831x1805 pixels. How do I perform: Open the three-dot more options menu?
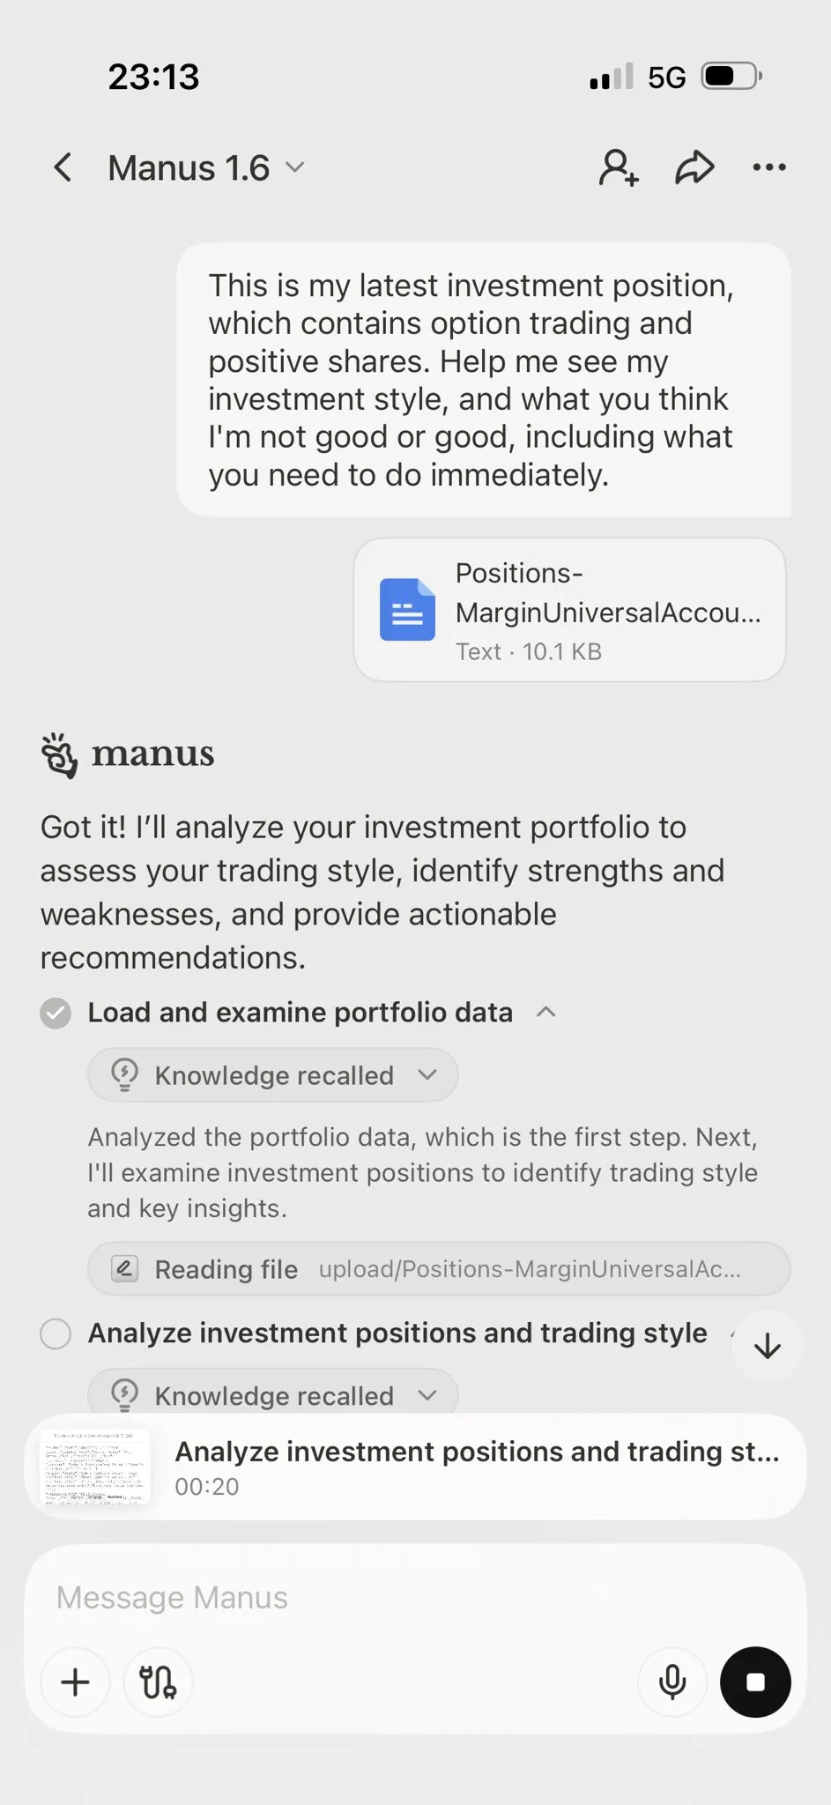coord(769,167)
